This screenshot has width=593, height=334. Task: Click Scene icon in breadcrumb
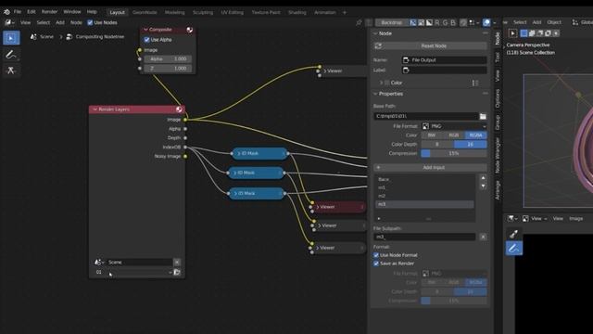[33, 37]
